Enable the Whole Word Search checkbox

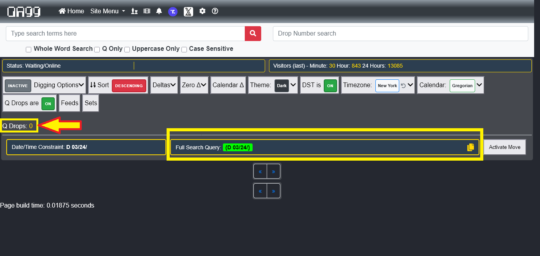coord(29,50)
